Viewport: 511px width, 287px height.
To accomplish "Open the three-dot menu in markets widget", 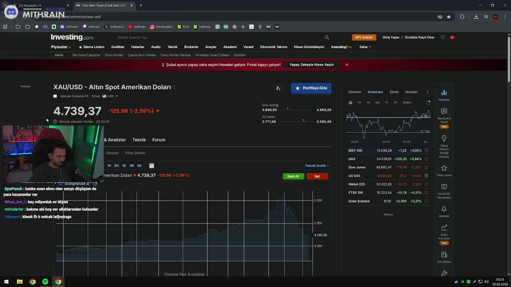I will click(428, 92).
